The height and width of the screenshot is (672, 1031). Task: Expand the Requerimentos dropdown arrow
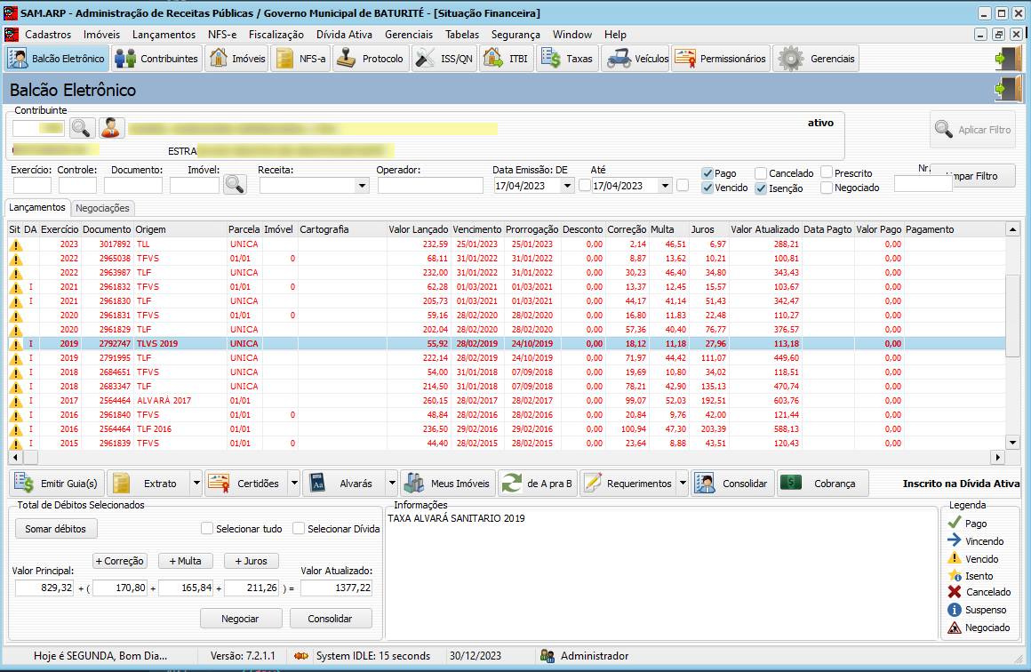pyautogui.click(x=683, y=484)
